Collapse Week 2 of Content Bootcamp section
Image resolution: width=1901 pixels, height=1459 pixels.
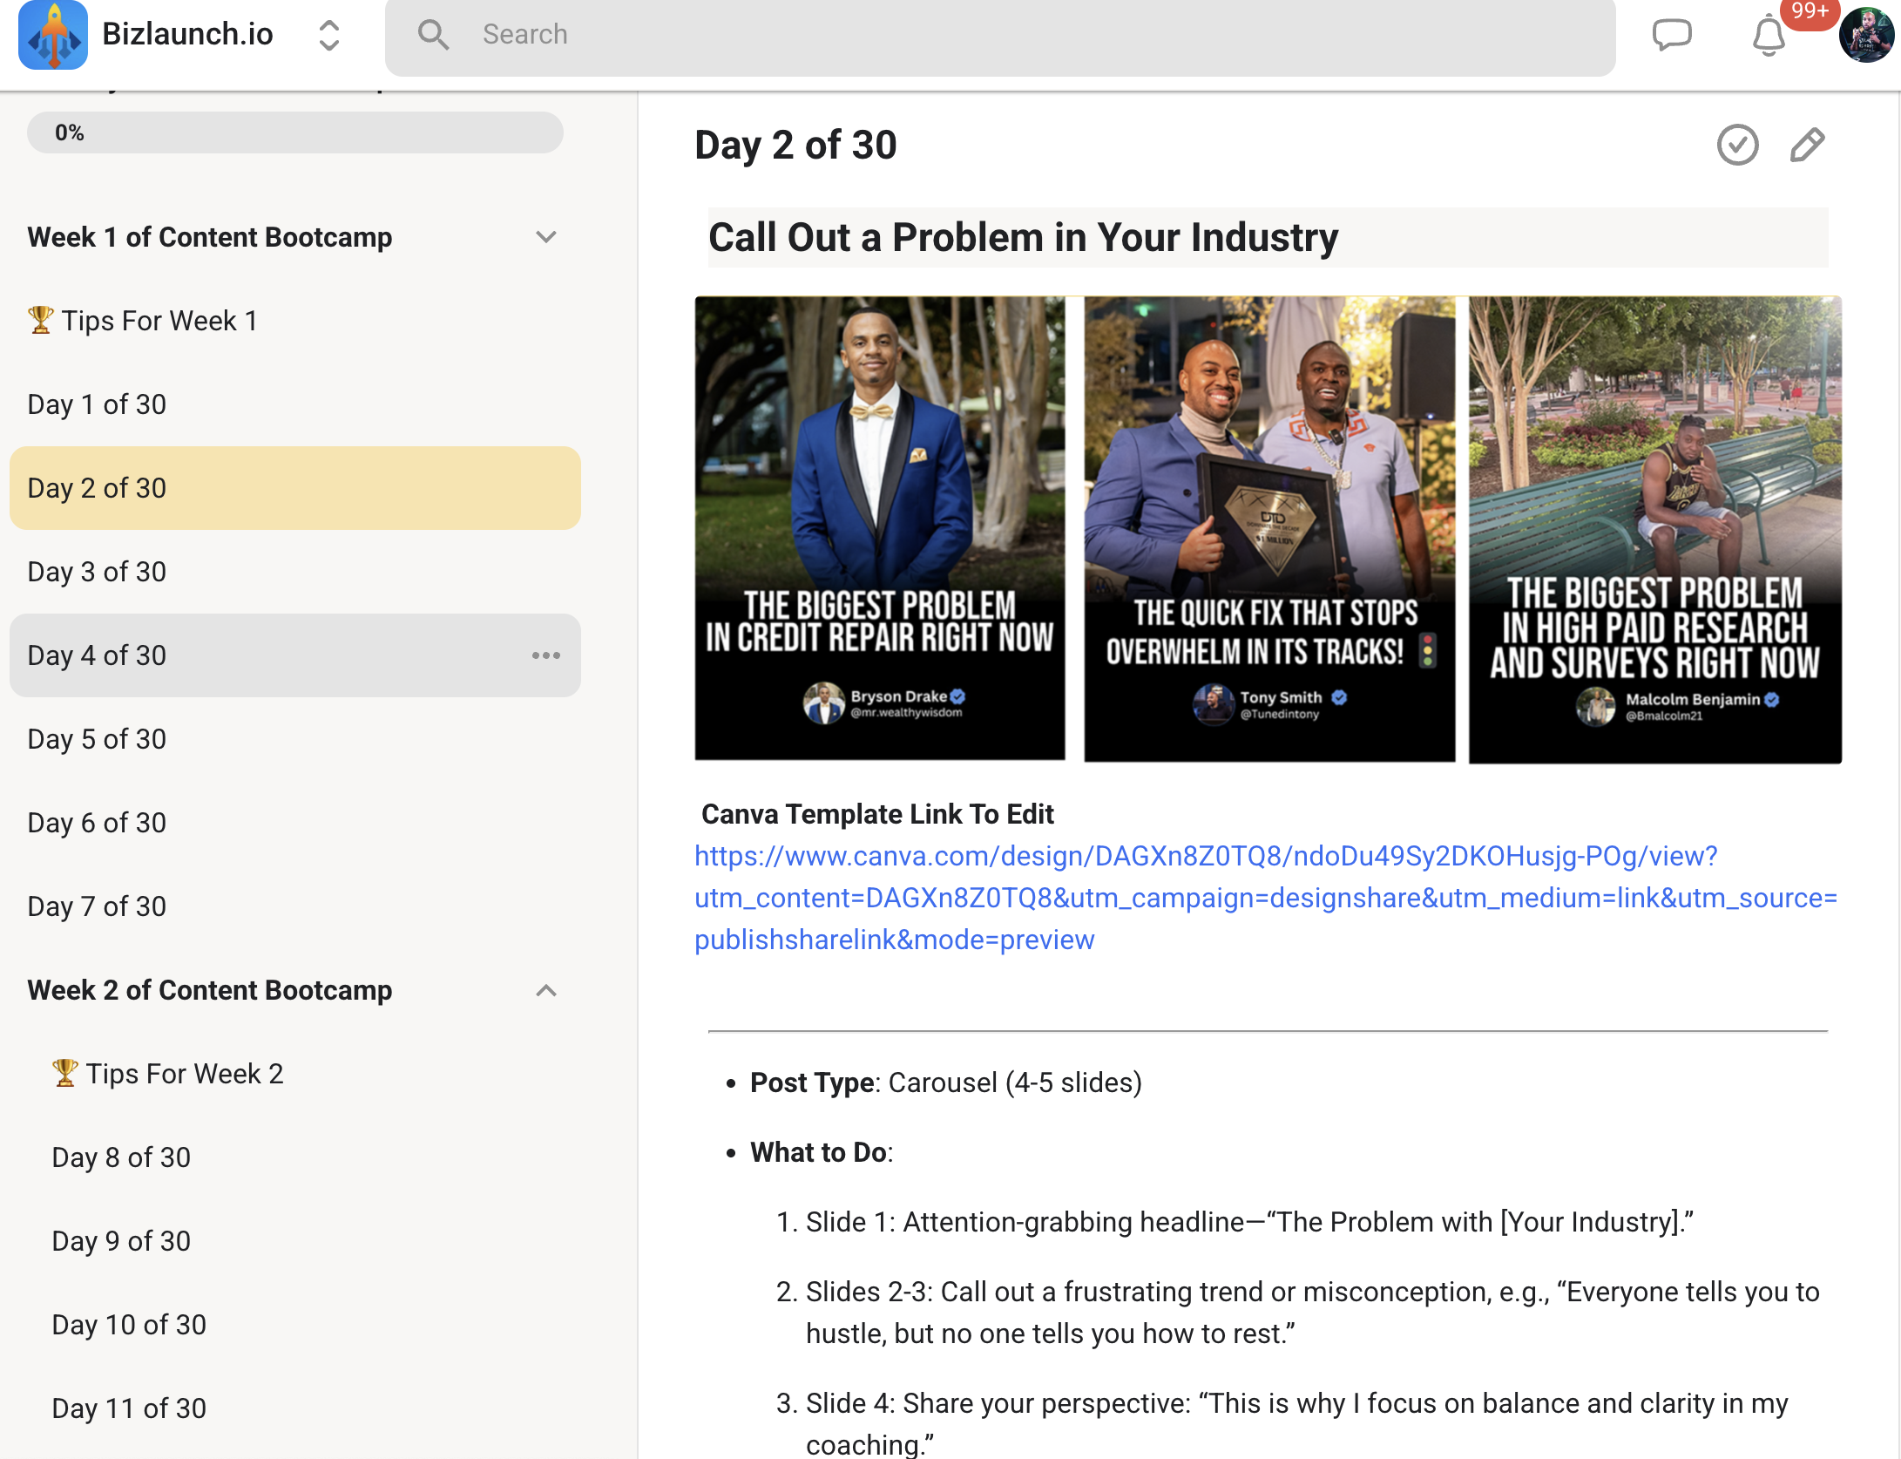(x=546, y=990)
